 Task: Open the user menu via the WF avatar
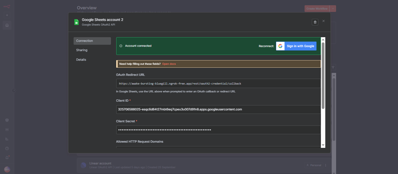(x=7, y=169)
